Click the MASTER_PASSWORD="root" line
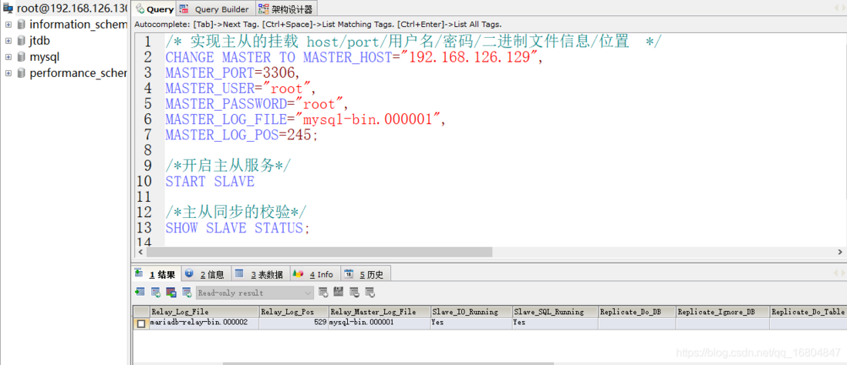This screenshot has height=365, width=847. coord(258,104)
